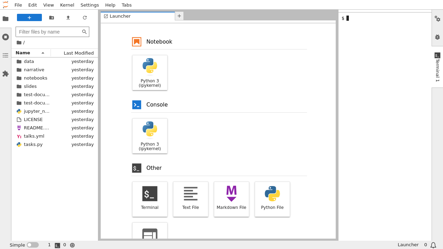
Task: Open Running Terminals and Kernels sidebar icon
Action: 6,37
